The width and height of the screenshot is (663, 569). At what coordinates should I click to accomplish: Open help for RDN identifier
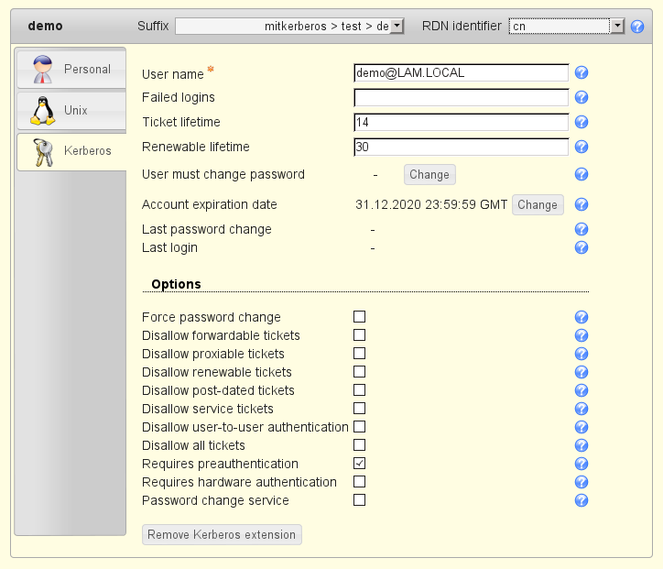pyautogui.click(x=637, y=27)
